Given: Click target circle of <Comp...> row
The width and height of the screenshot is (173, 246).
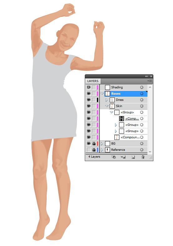Looking at the screenshot, I should (142, 118).
